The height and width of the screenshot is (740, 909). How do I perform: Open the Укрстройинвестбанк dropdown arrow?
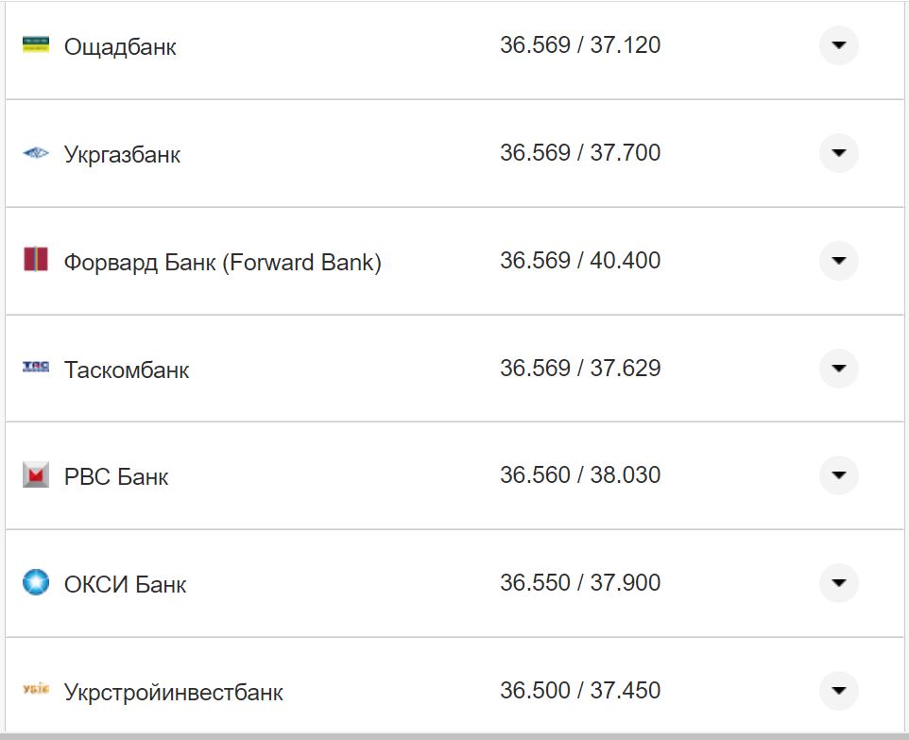838,691
